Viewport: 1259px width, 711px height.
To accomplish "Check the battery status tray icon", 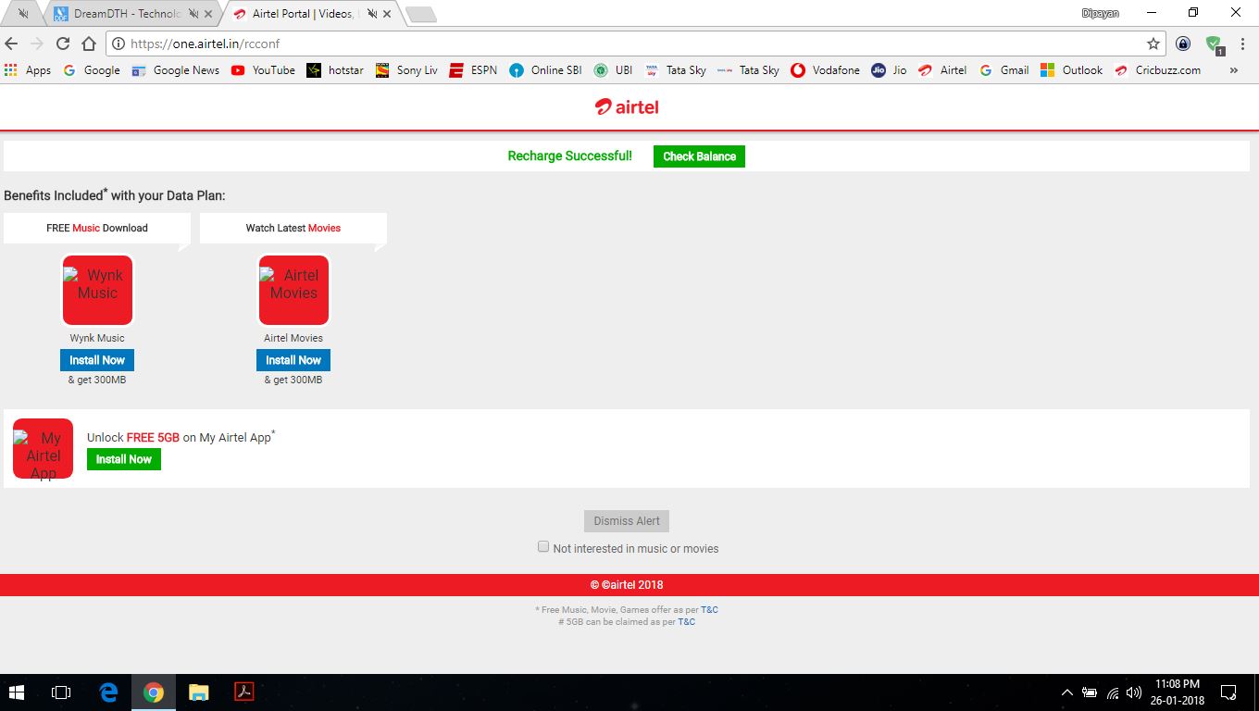I will pyautogui.click(x=1090, y=692).
